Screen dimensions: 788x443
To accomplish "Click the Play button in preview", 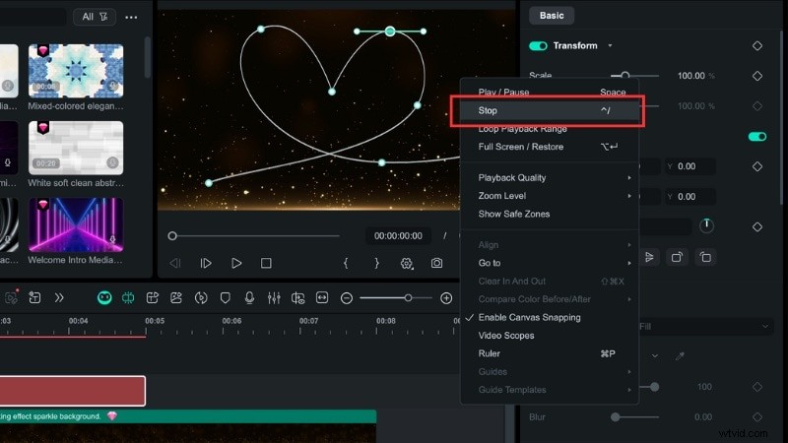I will click(x=236, y=263).
